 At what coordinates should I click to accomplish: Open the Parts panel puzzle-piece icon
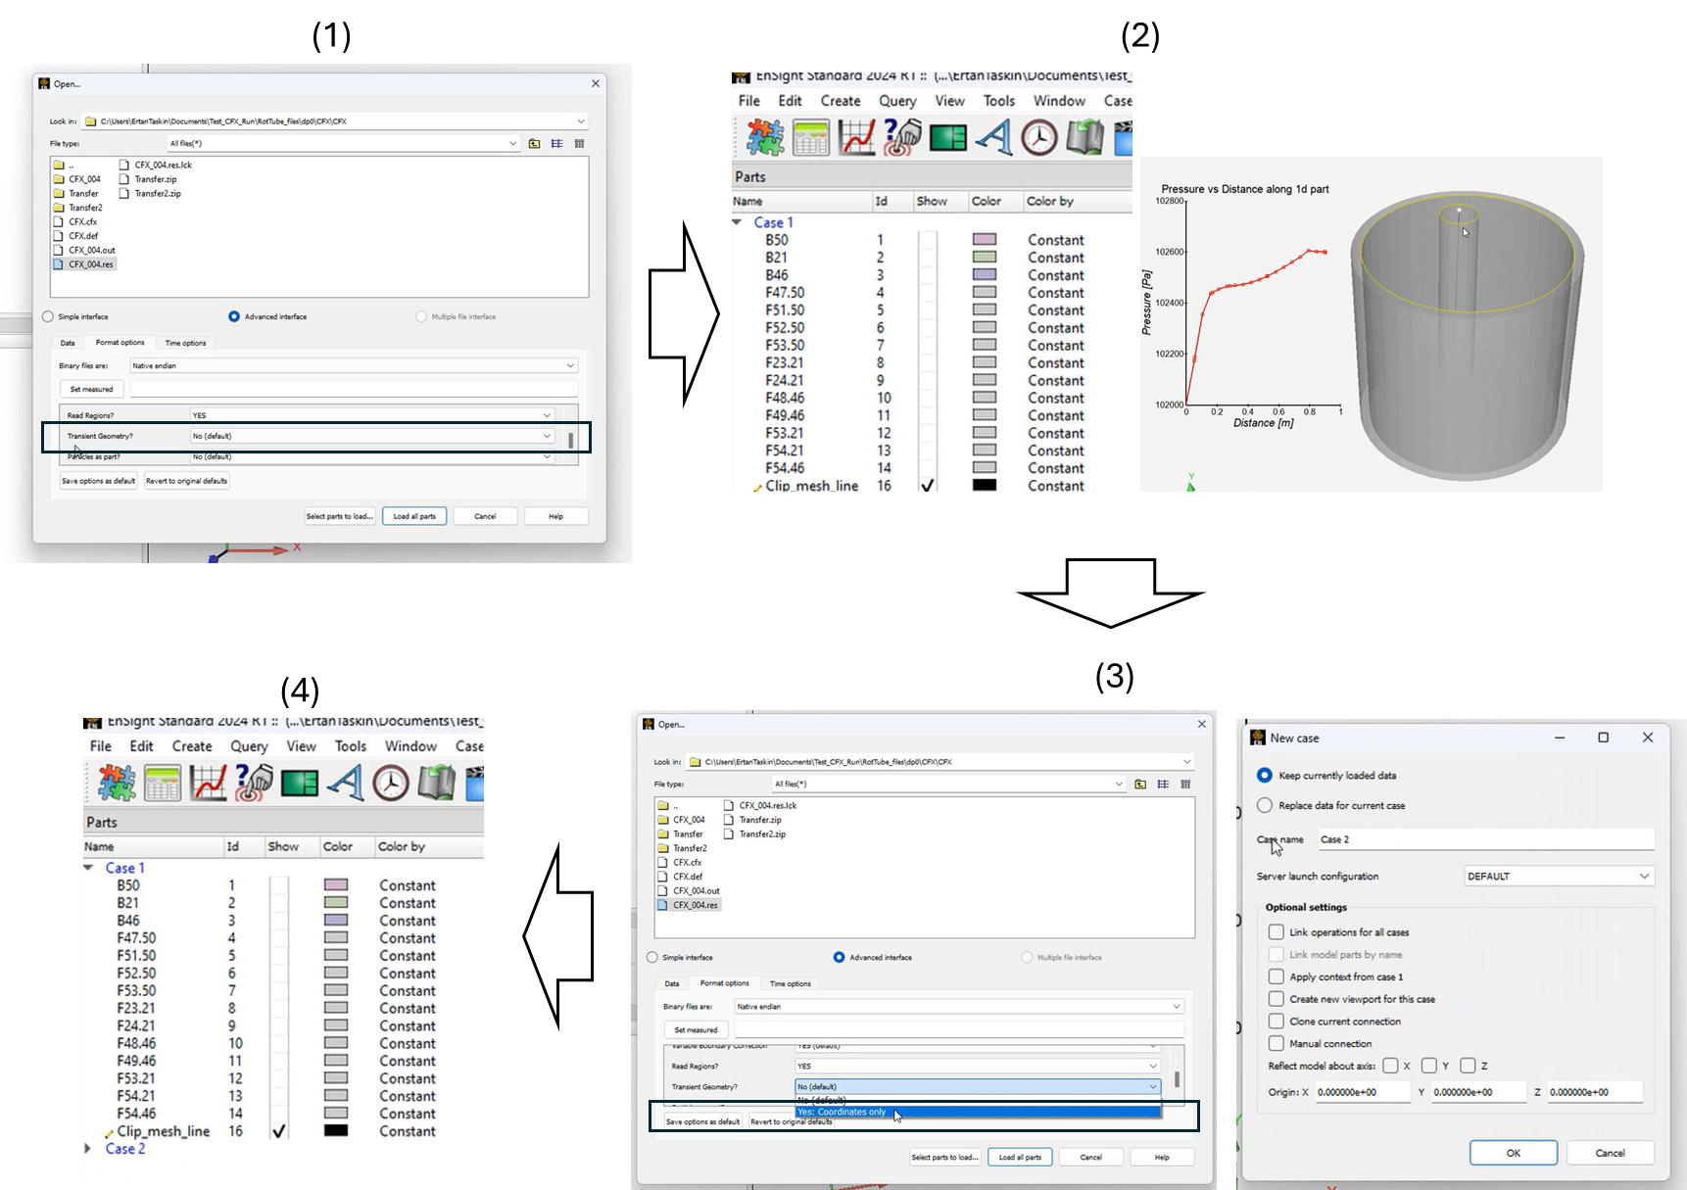(x=764, y=137)
